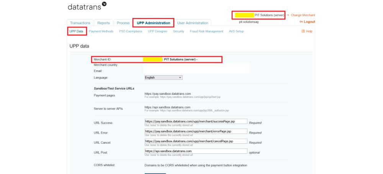Click the Change Merchant arrow icon
This screenshot has height=174, width=383.
click(288, 15)
